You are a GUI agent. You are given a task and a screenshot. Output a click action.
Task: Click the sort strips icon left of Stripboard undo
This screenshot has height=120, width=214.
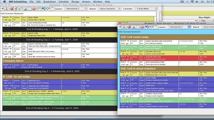pyautogui.click(x=39, y=9)
